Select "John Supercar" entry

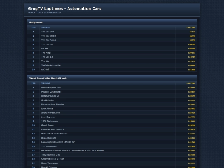coord(48,117)
